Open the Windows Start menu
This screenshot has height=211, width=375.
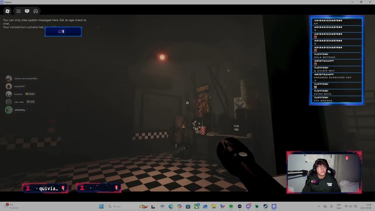click(101, 206)
